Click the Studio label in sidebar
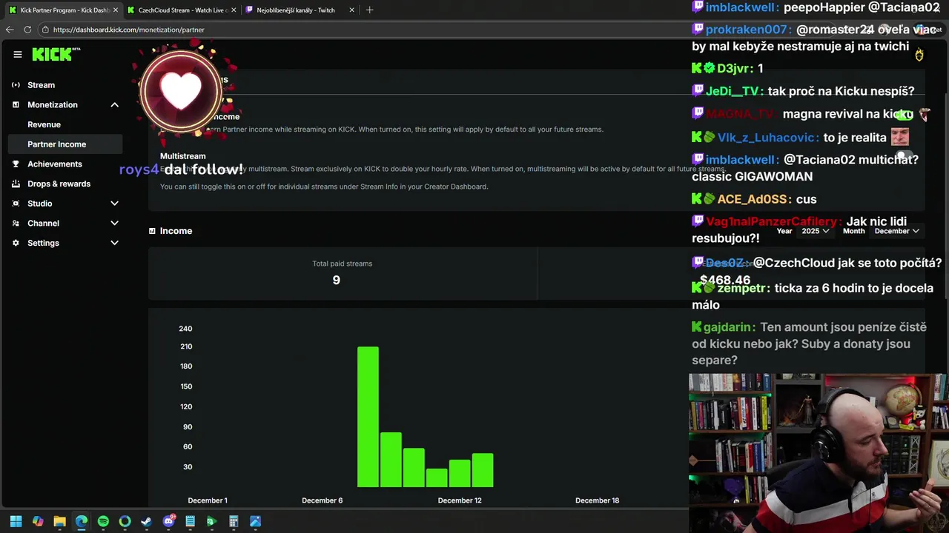This screenshot has width=949, height=533. pyautogui.click(x=40, y=204)
